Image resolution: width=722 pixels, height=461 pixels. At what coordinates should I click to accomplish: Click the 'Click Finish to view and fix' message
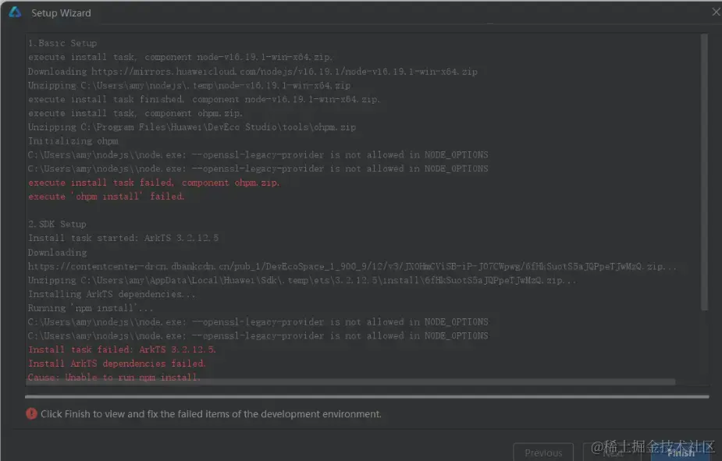coord(211,414)
